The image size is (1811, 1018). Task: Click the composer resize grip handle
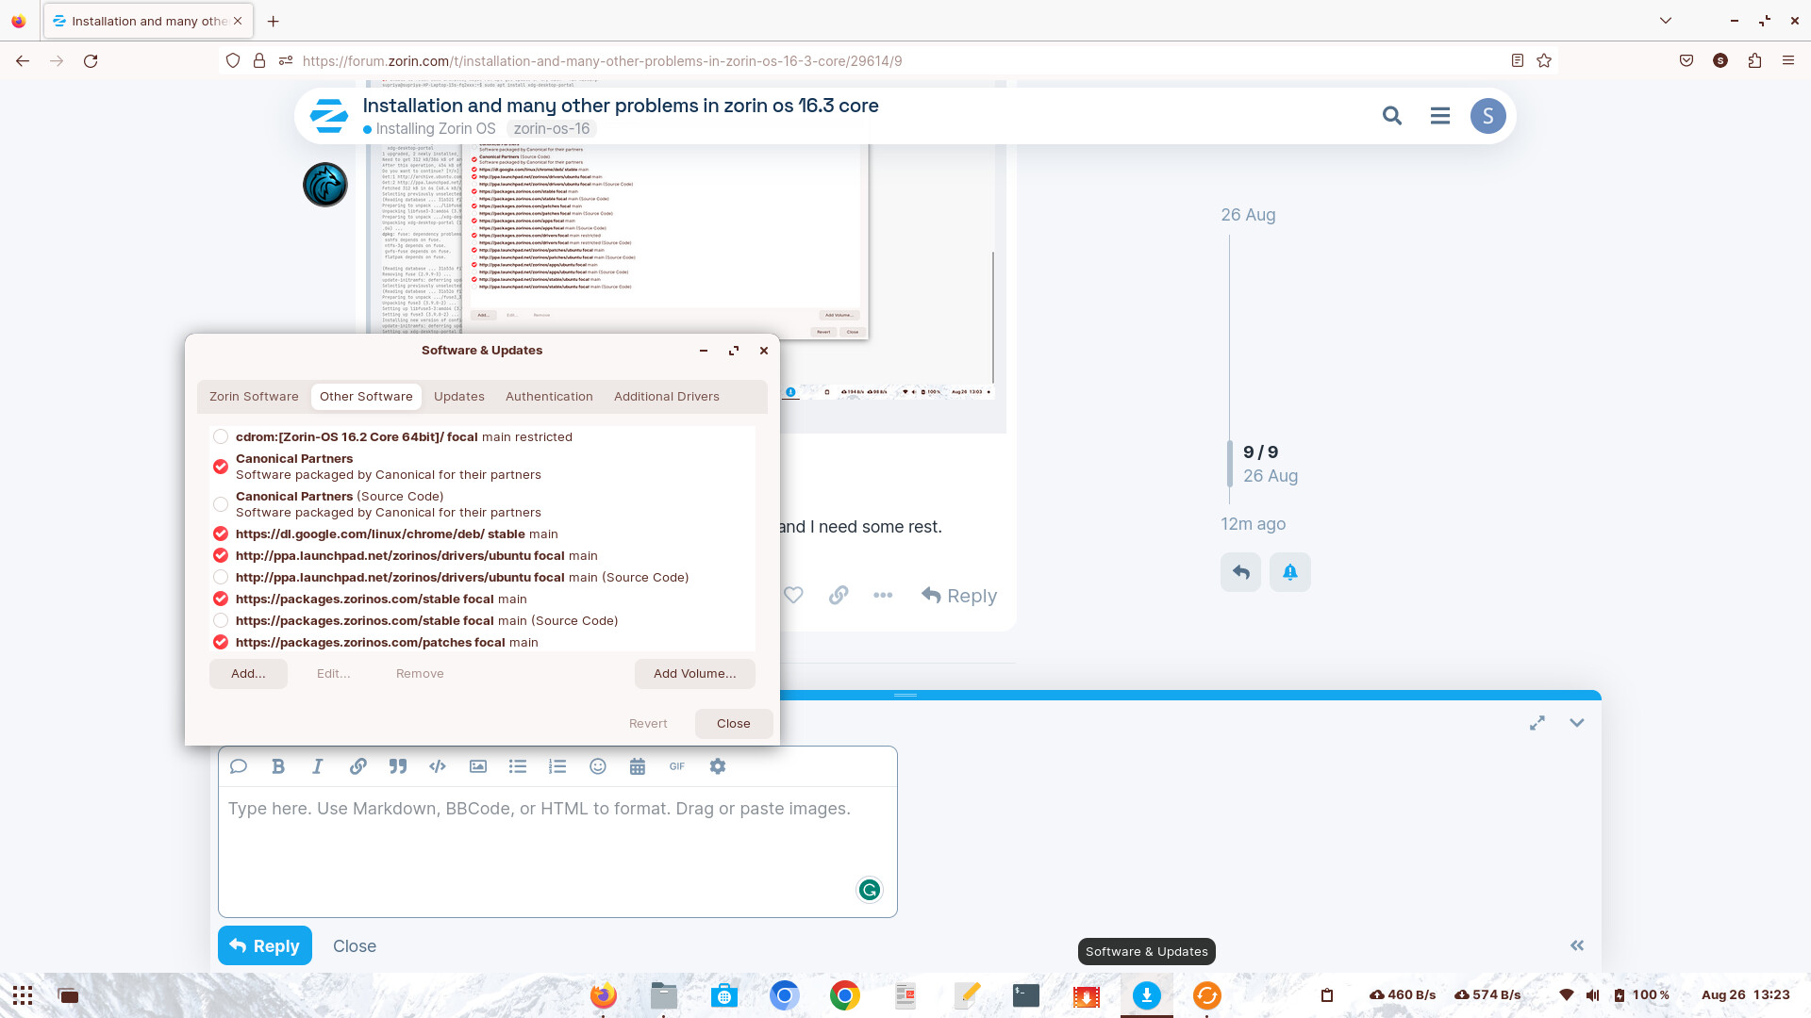coord(905,695)
